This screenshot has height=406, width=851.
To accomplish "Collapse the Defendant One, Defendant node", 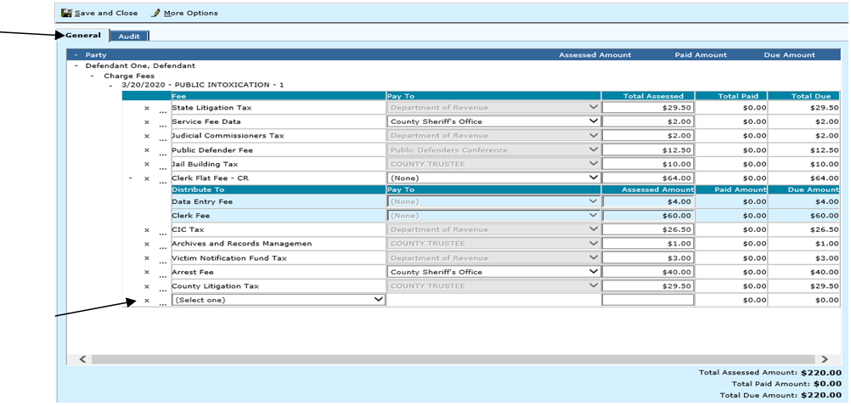I will click(76, 65).
